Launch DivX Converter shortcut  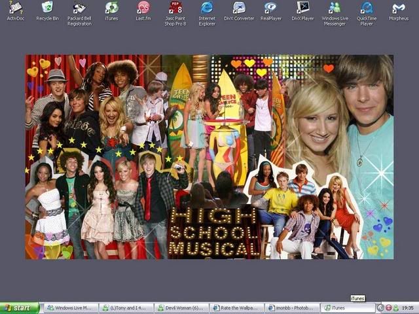pos(239,8)
